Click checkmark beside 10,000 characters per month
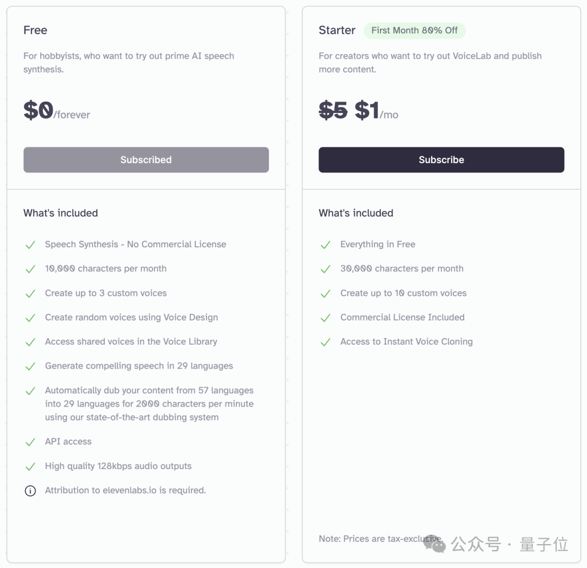Viewport: 587px width, 568px height. pyautogui.click(x=30, y=269)
